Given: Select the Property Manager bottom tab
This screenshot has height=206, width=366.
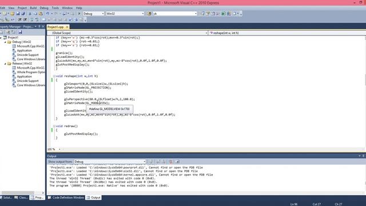Looking at the screenshot, I should click(x=37, y=197).
